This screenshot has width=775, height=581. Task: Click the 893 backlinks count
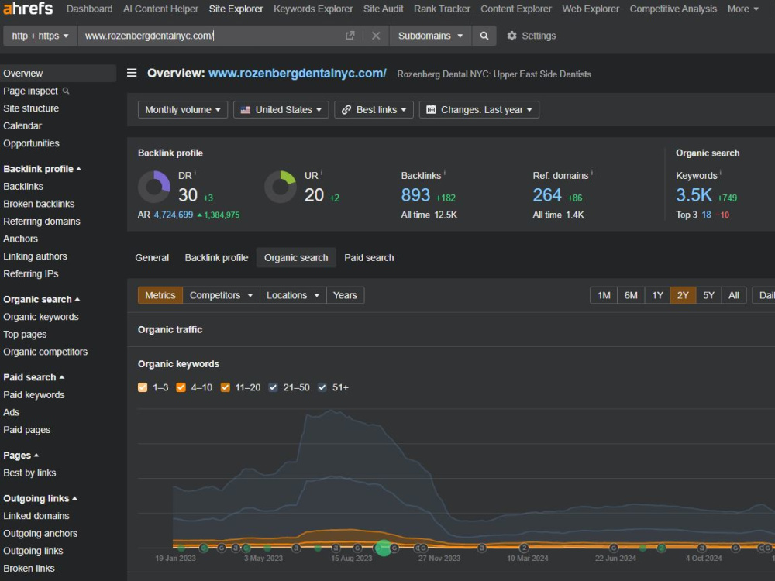click(415, 195)
